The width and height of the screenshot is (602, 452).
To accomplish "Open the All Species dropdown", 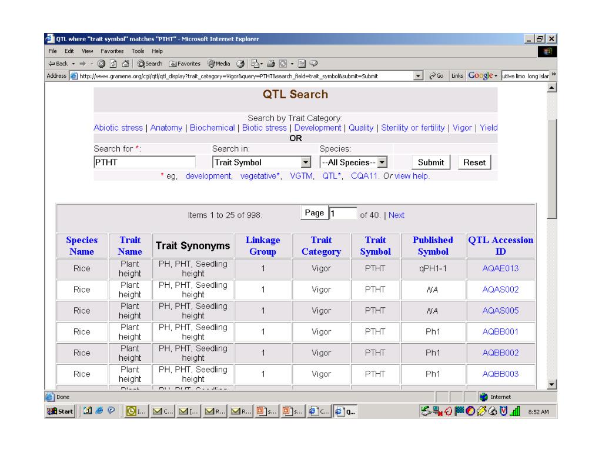I will point(382,162).
